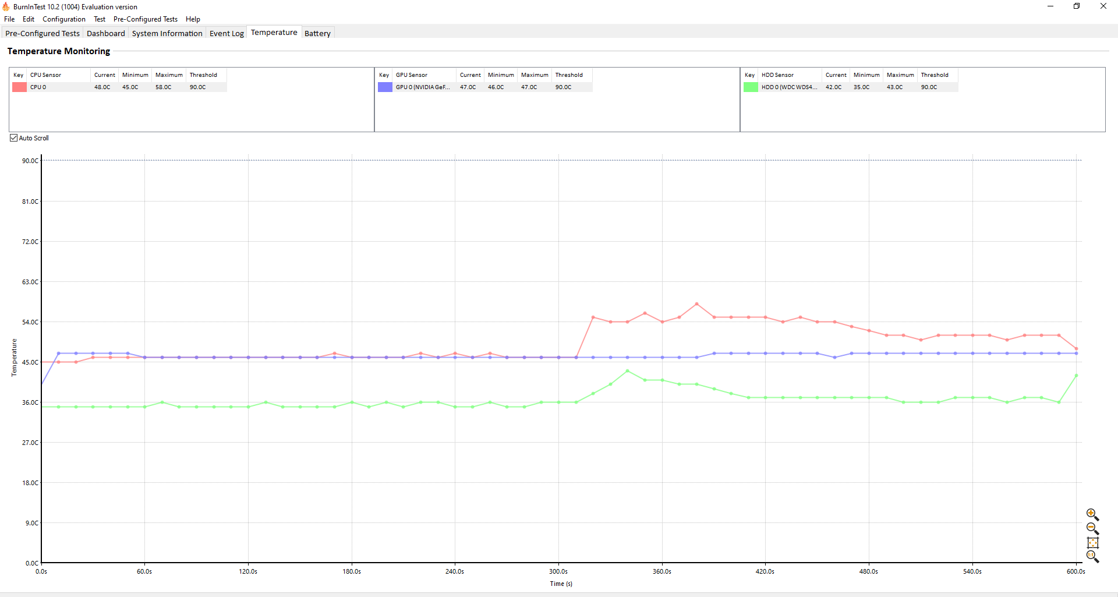
Task: Open the Test menu
Action: coord(100,19)
